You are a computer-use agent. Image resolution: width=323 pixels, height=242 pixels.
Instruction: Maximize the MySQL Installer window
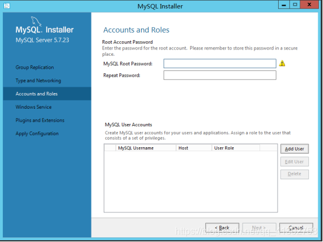pos(295,5)
